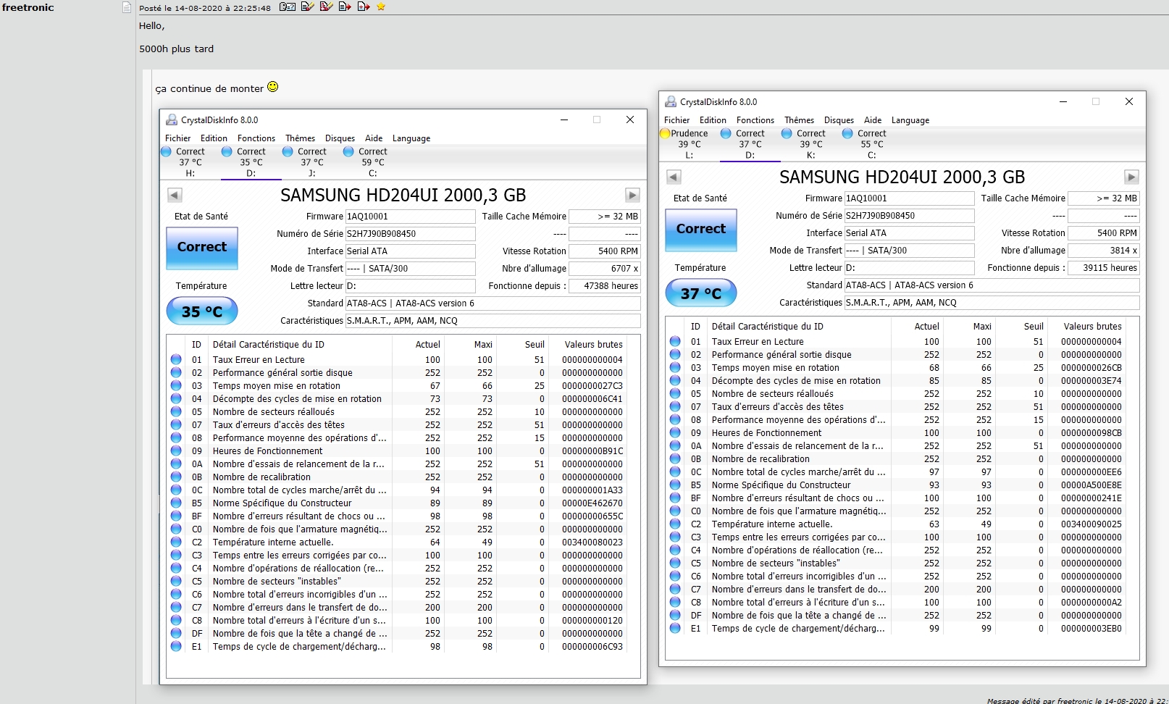Click the status orb for attribute E1 in left window
Viewport: 1169px width, 704px height.
pos(176,646)
